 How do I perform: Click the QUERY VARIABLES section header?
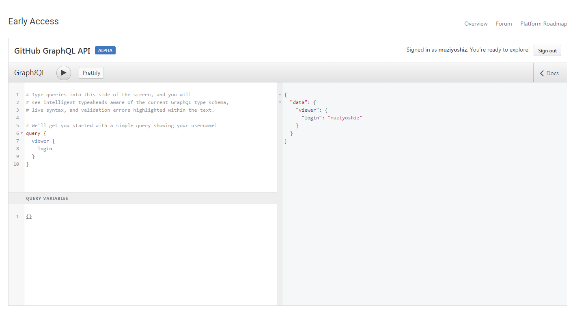47,198
